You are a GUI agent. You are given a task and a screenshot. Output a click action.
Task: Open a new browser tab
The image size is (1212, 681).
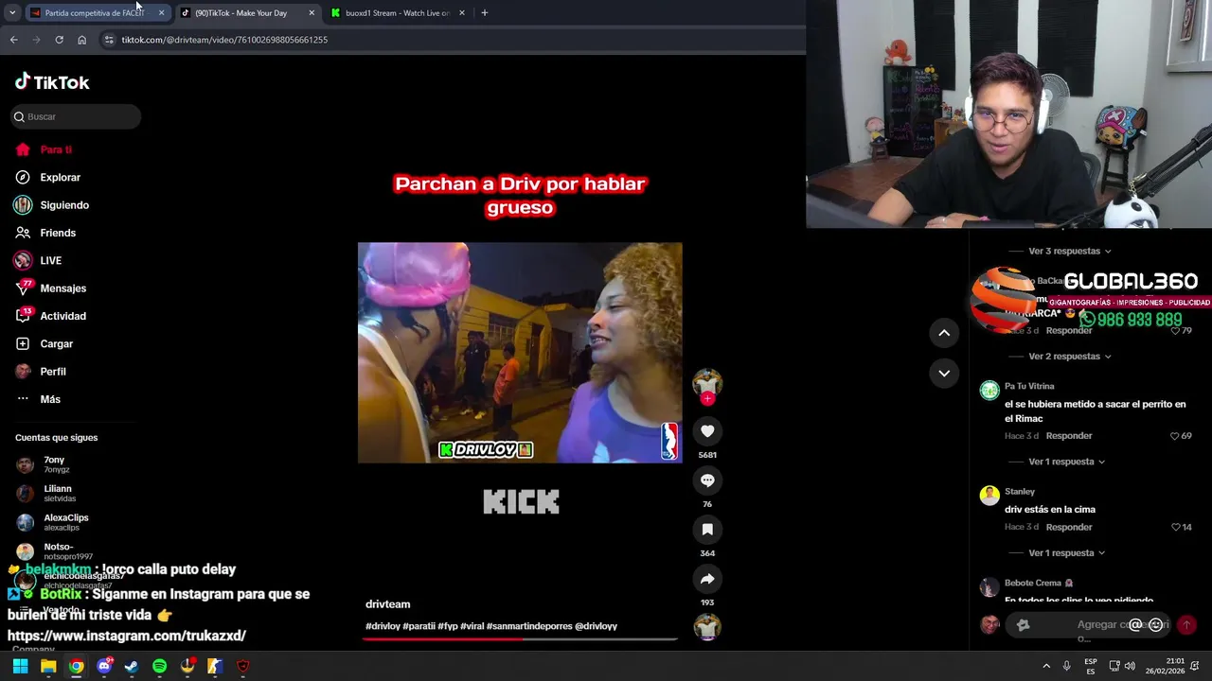(x=485, y=13)
